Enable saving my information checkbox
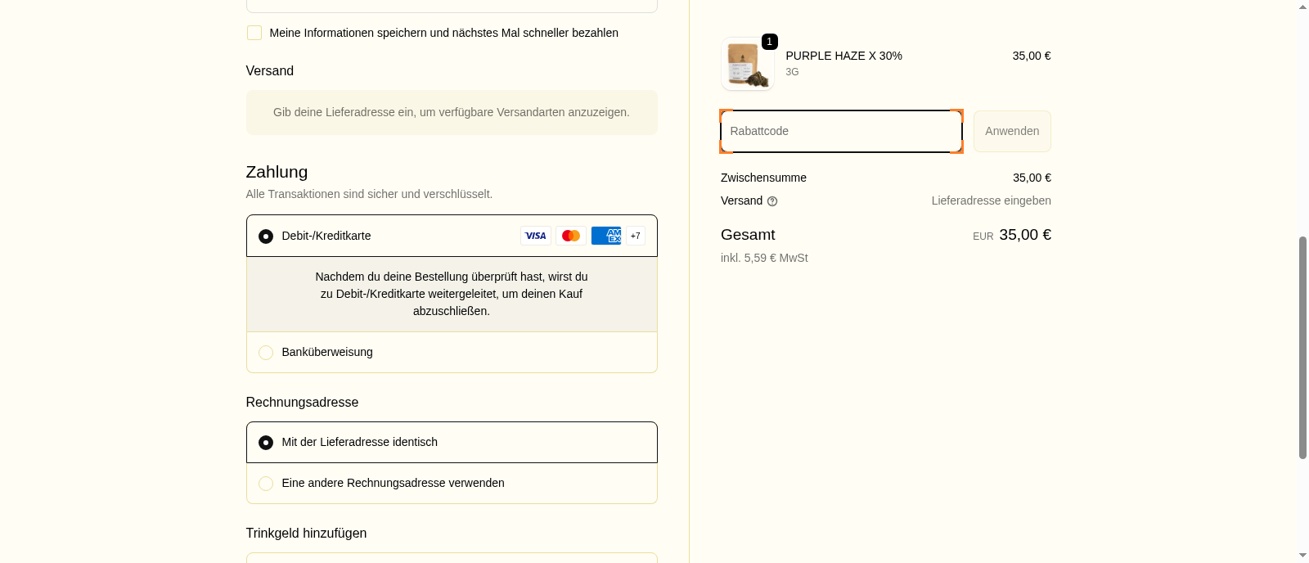This screenshot has width=1309, height=563. pos(254,33)
